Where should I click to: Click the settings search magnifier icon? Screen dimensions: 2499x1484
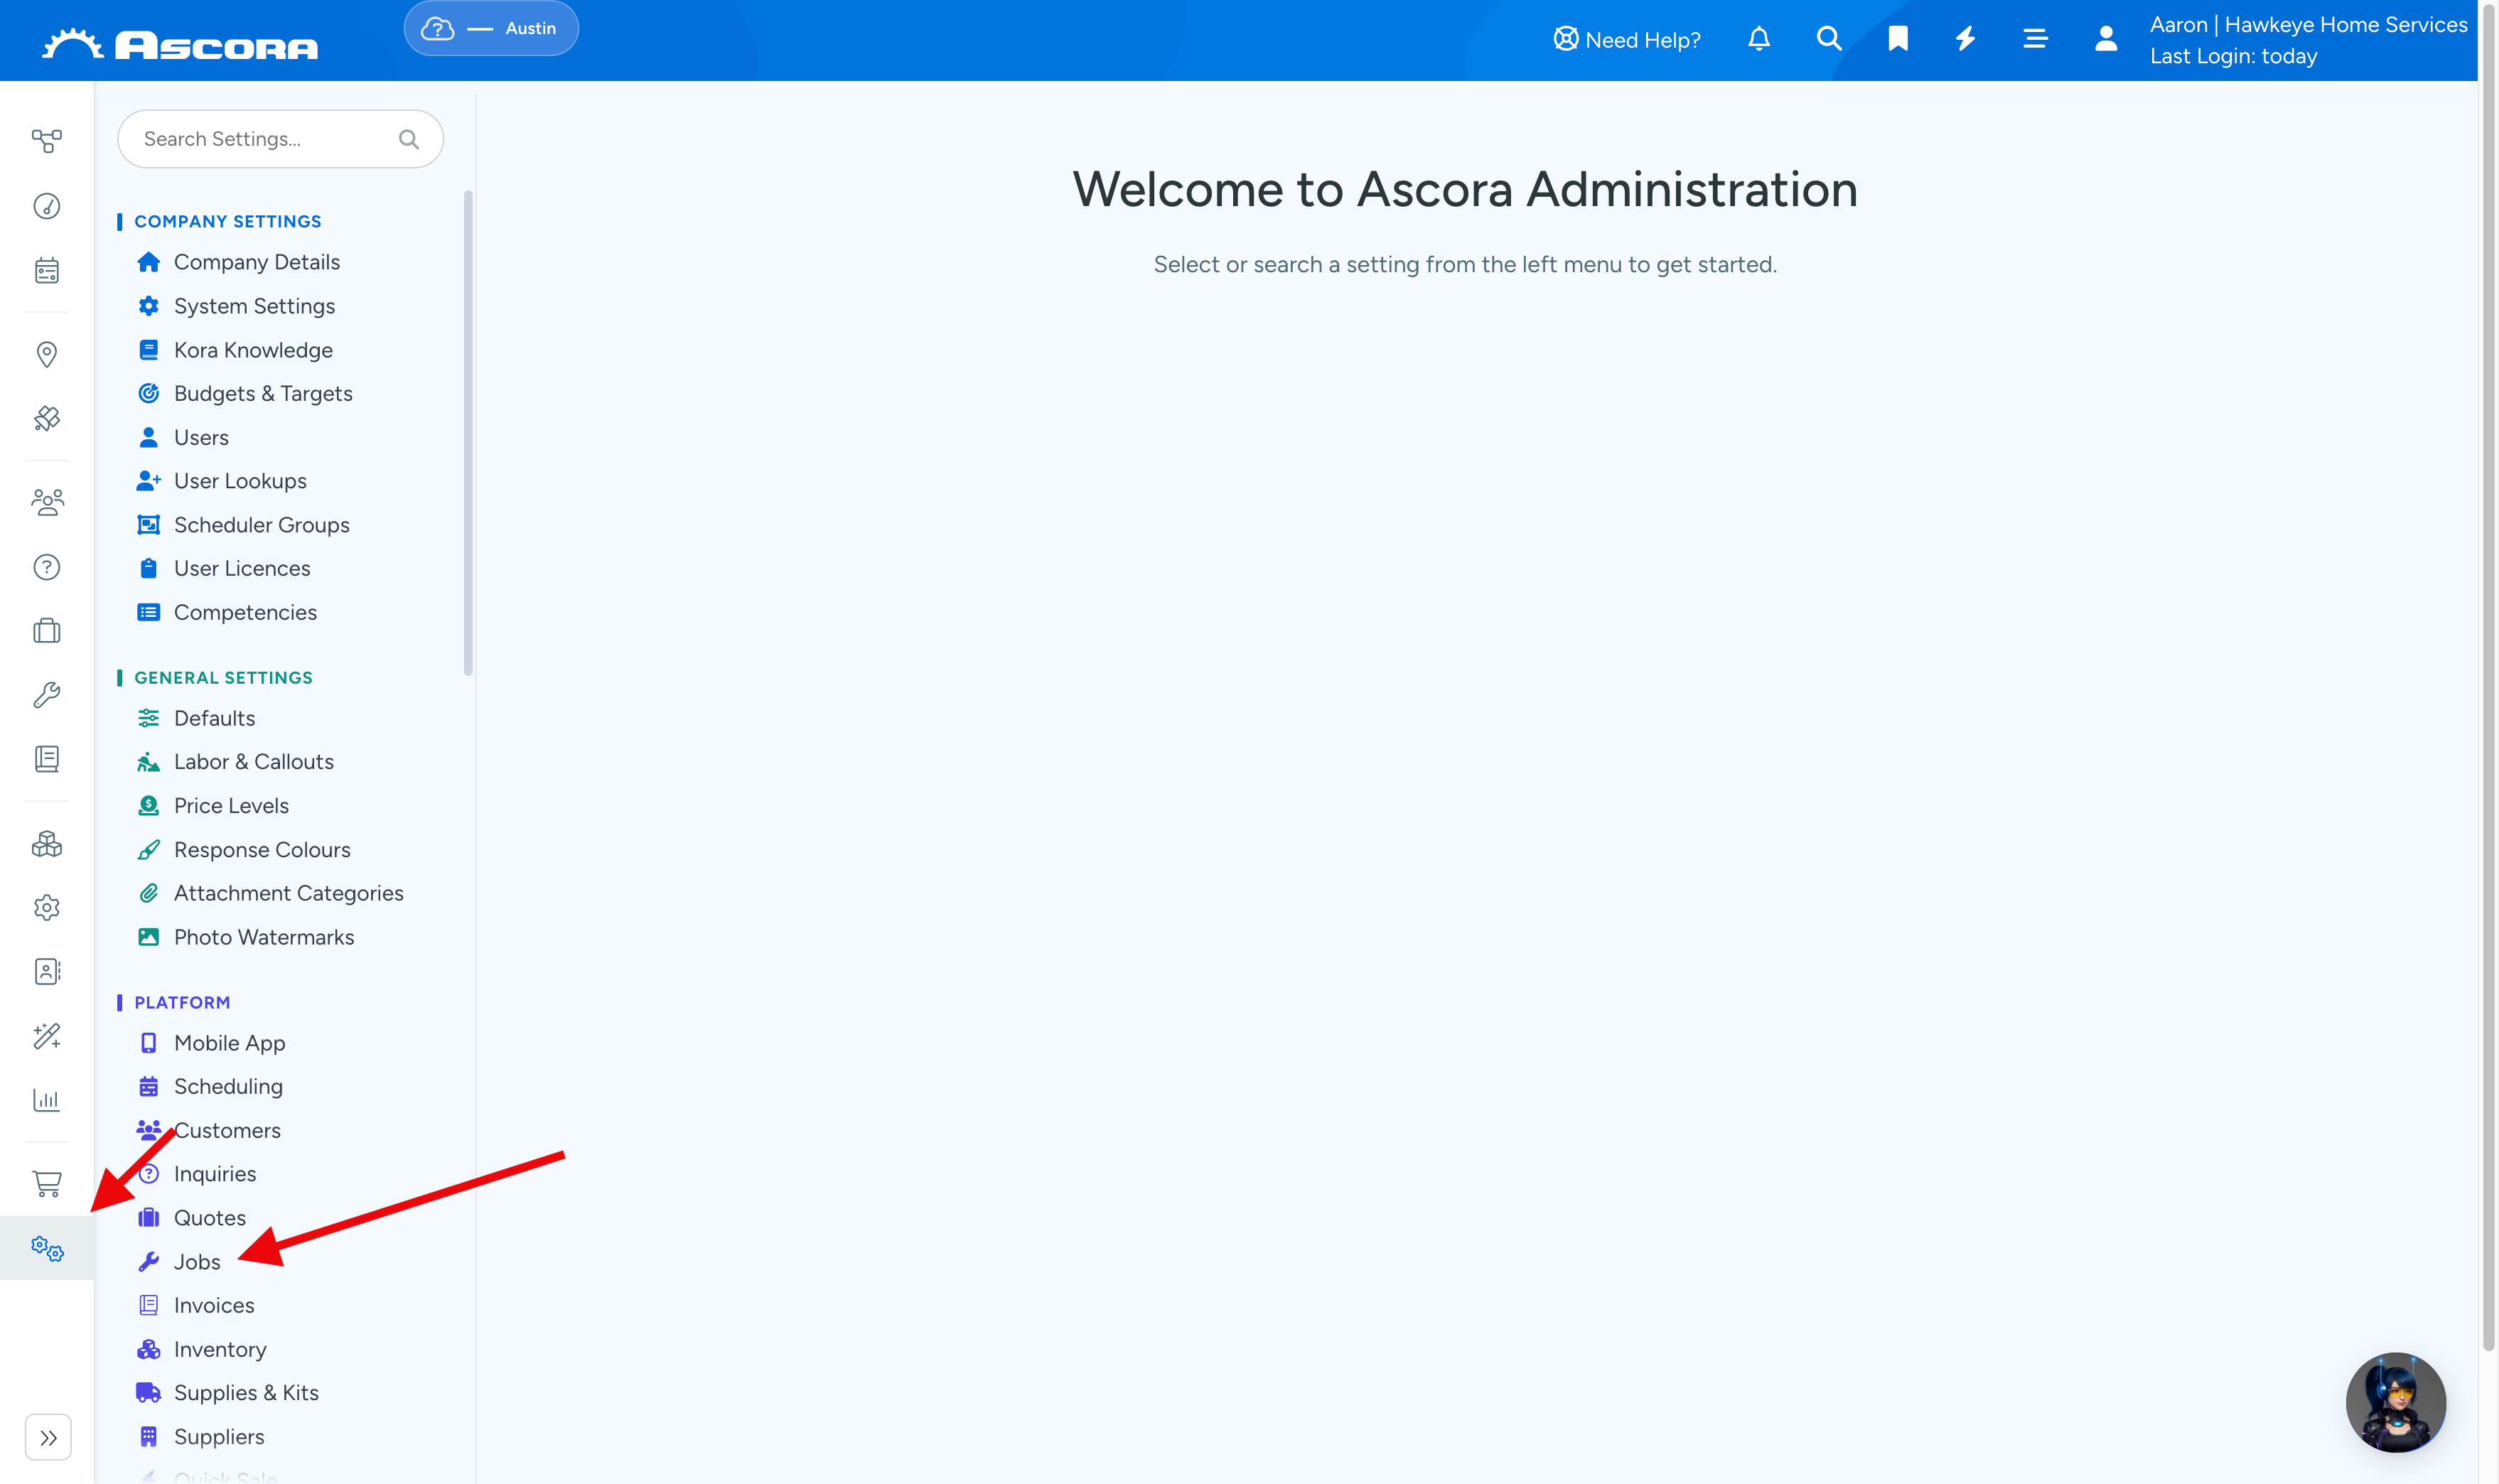pos(409,139)
